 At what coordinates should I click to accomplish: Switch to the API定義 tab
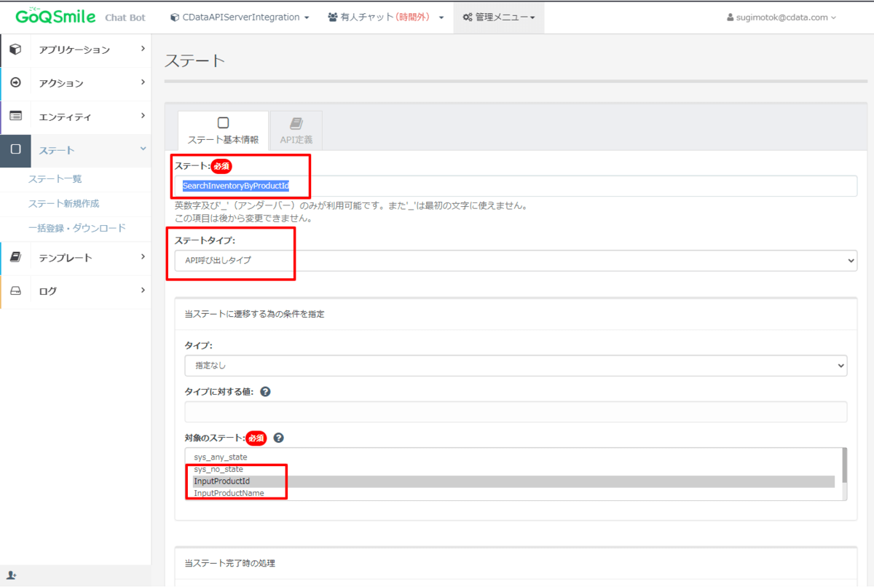pos(296,131)
